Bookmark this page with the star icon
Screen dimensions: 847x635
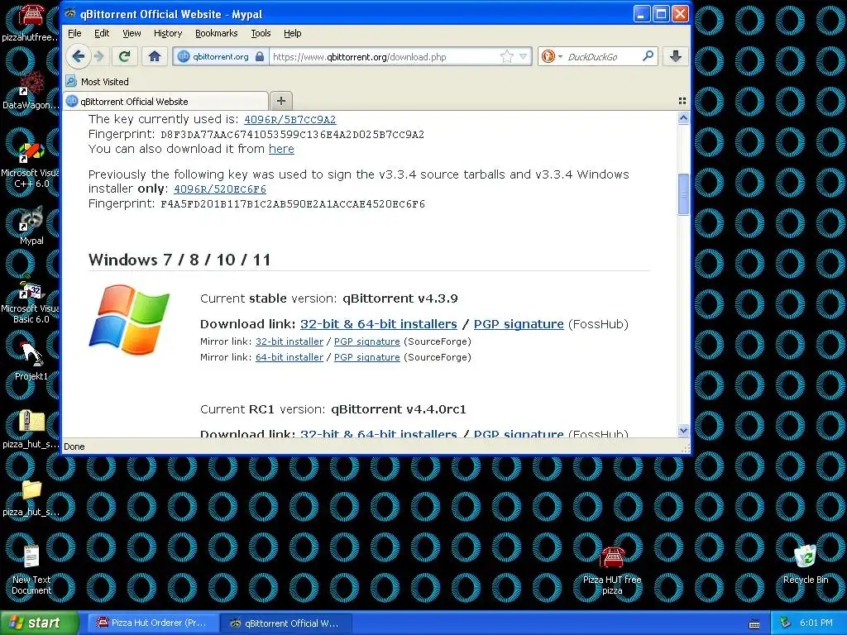pyautogui.click(x=507, y=57)
